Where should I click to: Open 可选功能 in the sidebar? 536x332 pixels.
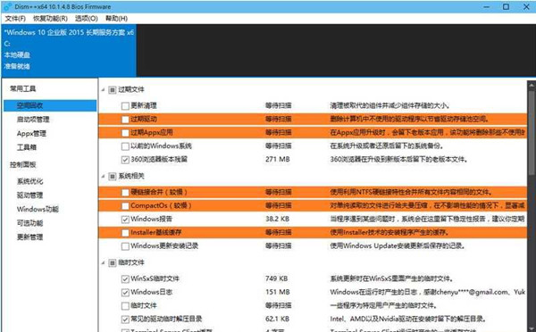(30, 223)
